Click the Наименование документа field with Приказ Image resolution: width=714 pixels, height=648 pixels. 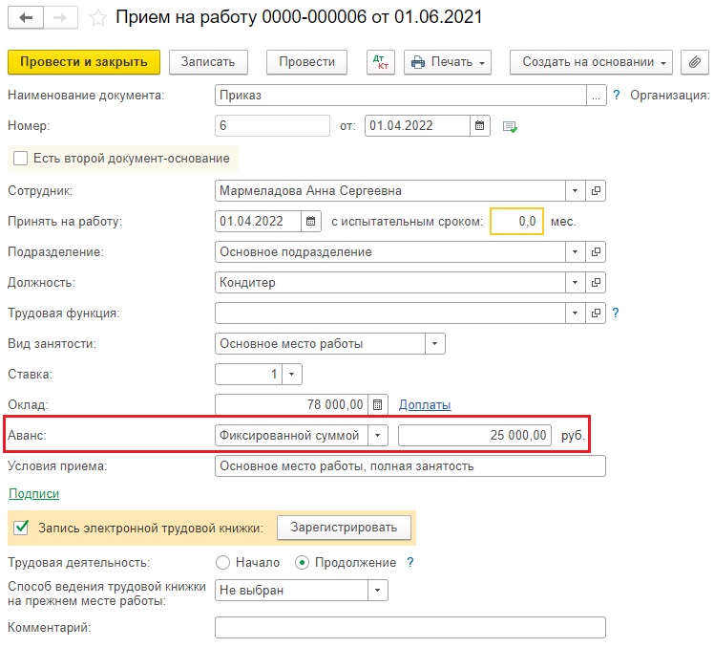pos(401,96)
